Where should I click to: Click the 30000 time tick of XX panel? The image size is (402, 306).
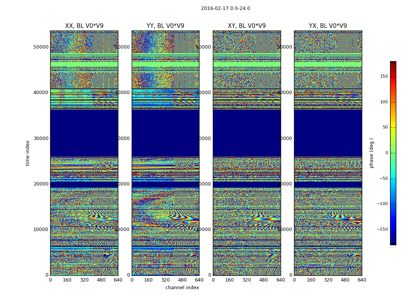41,138
